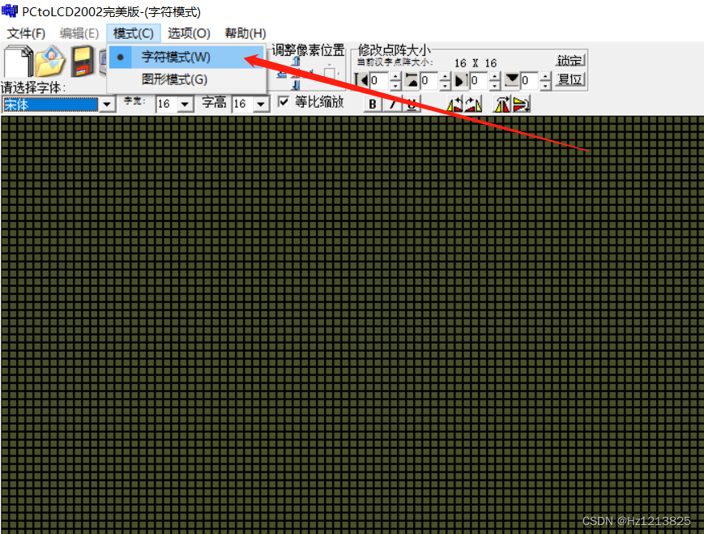Toggle Underline (U) font style
The height and width of the screenshot is (534, 704).
coord(412,105)
